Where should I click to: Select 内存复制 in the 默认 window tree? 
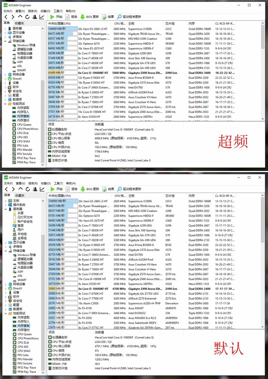(21, 326)
